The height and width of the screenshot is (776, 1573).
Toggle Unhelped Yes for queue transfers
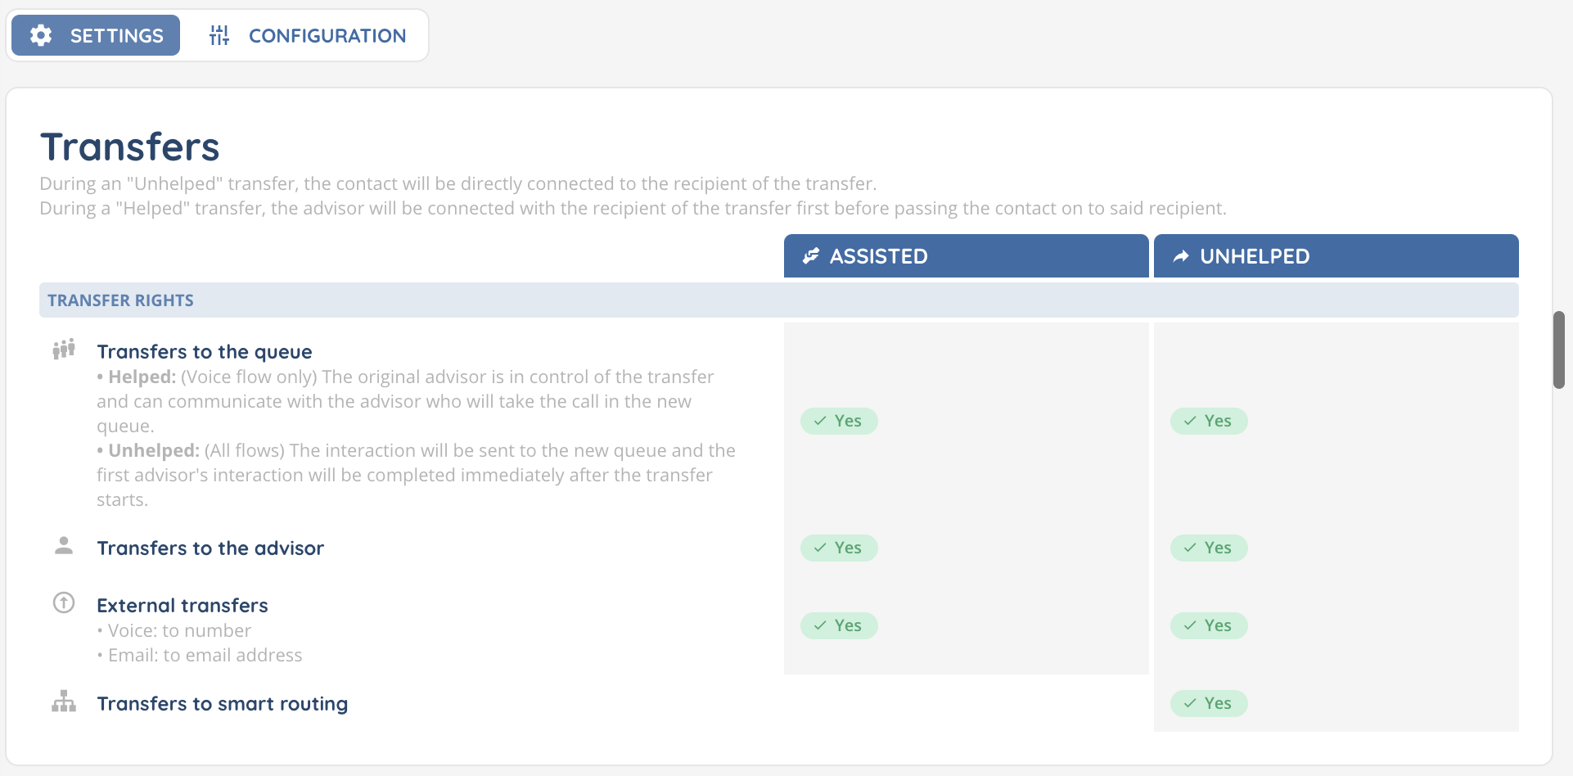tap(1209, 421)
